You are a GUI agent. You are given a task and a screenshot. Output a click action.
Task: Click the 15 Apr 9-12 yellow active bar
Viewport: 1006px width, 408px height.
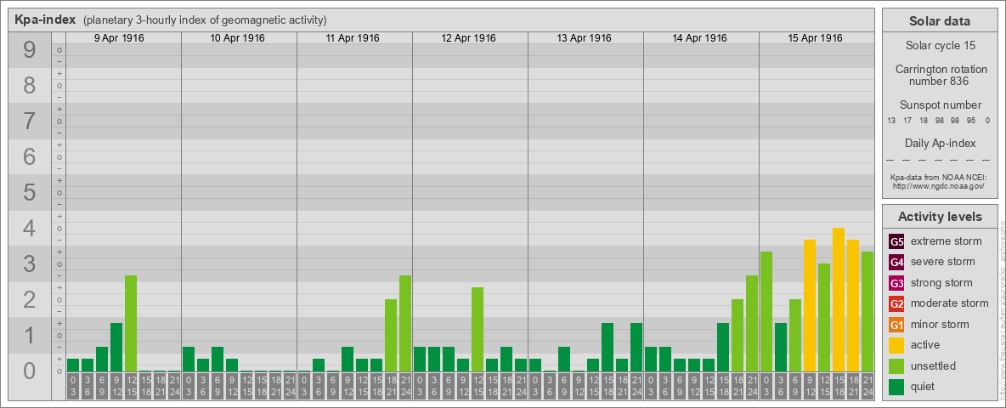[809, 305]
